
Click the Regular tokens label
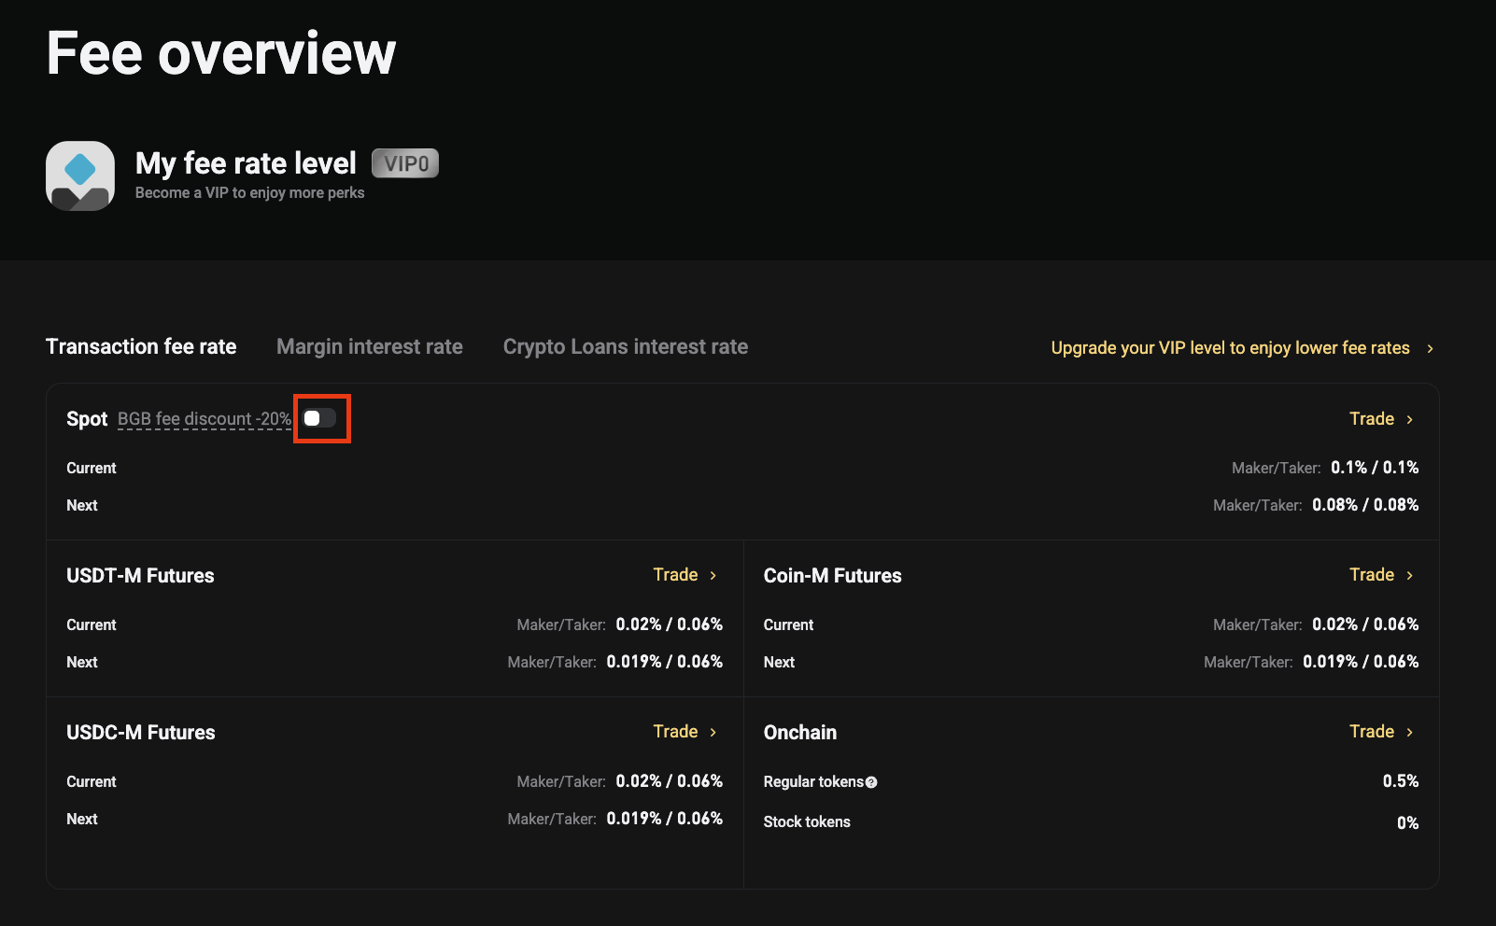point(813,782)
